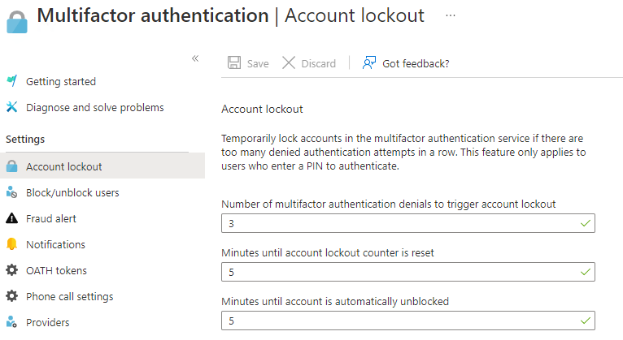Click the Fraud alert warning icon

point(12,218)
